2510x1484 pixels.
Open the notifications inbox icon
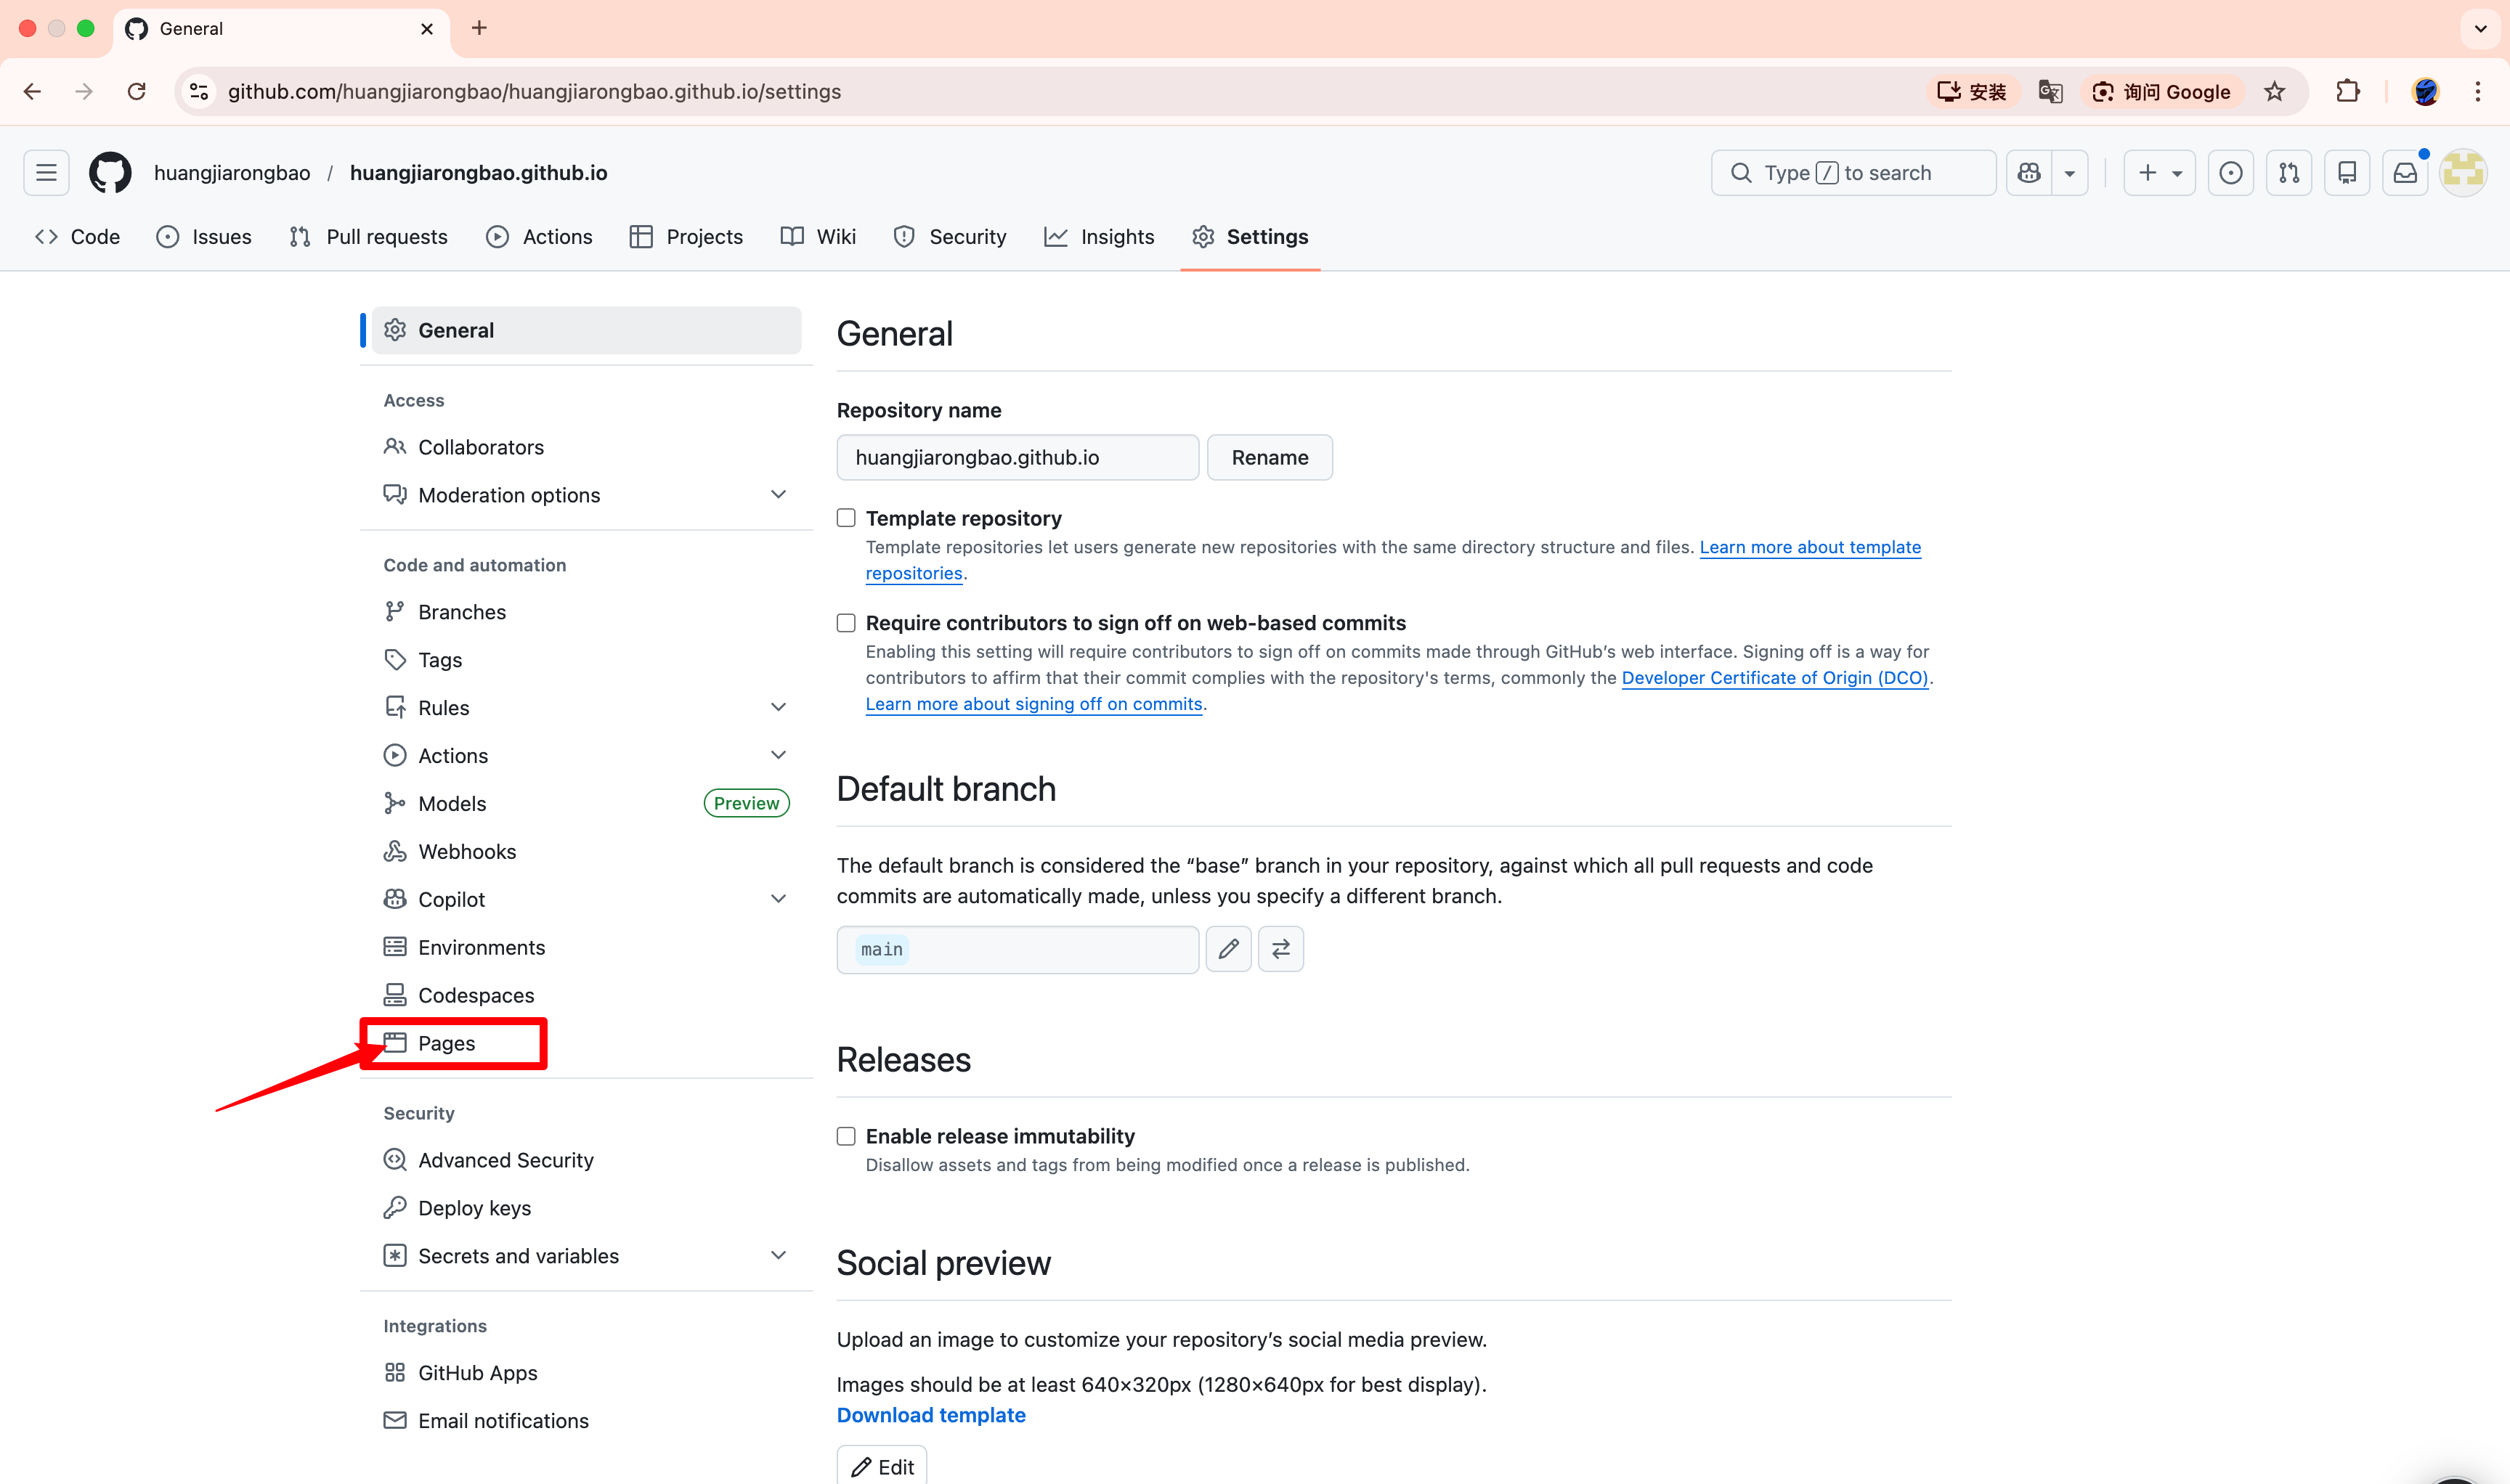pos(2405,173)
